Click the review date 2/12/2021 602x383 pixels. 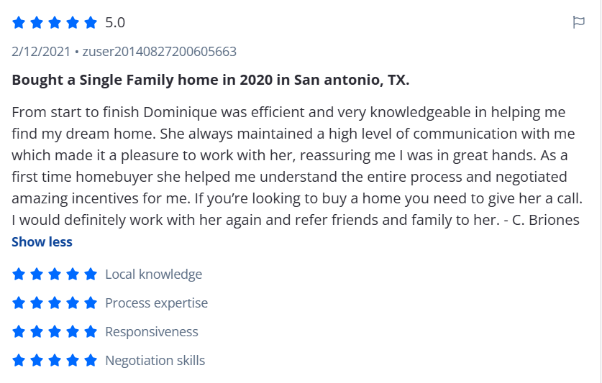pyautogui.click(x=40, y=52)
